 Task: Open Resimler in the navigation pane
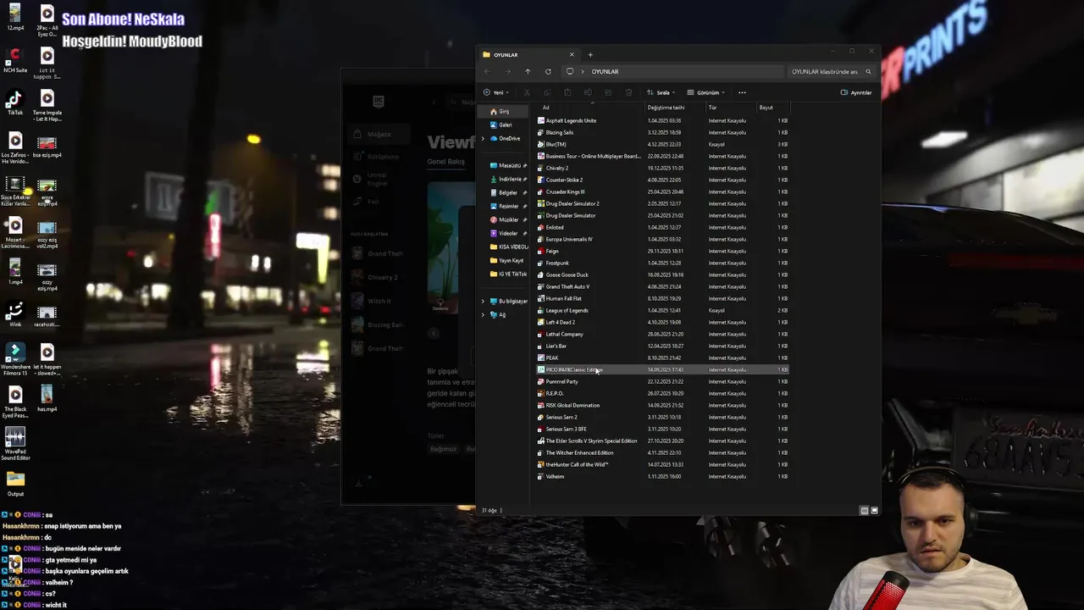click(x=507, y=206)
